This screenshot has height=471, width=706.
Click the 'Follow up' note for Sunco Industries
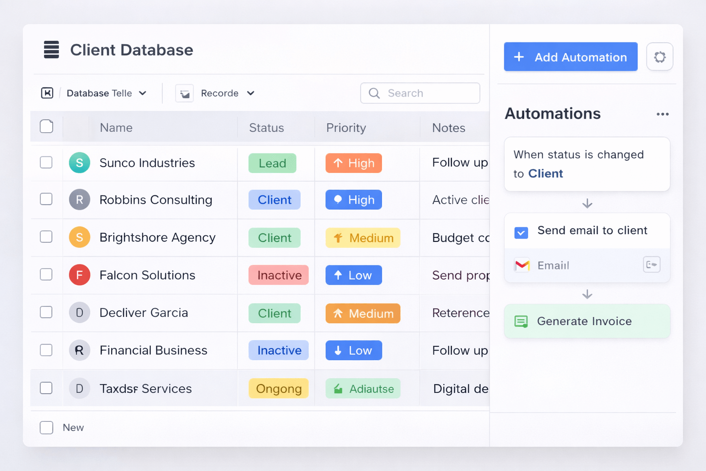tap(460, 163)
